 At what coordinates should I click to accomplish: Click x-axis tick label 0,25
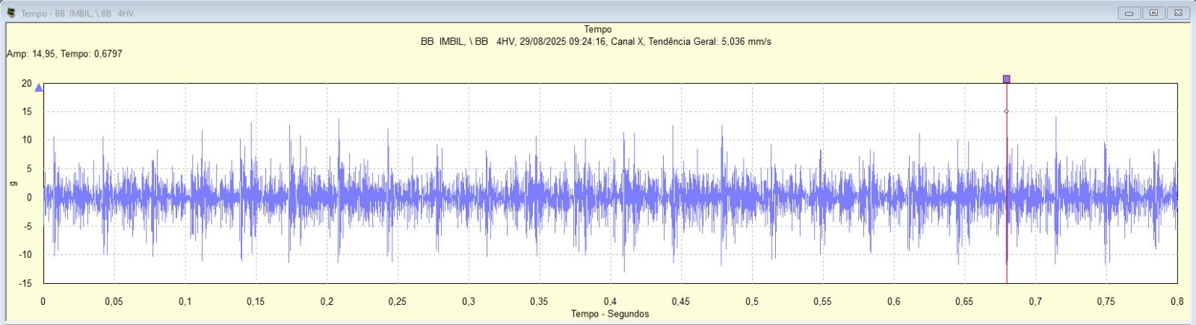[x=398, y=302]
